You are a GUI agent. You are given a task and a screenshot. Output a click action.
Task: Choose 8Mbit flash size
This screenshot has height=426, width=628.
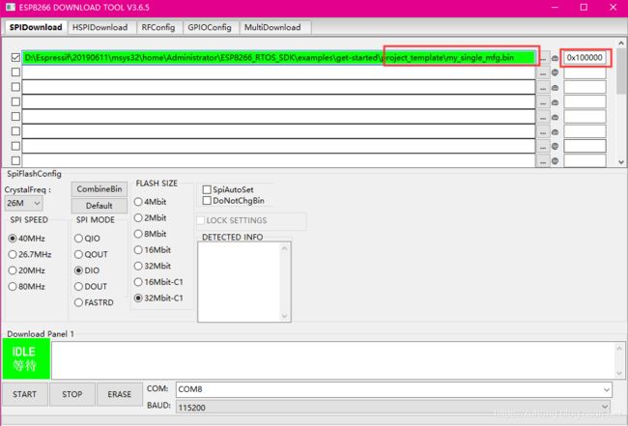pyautogui.click(x=150, y=234)
